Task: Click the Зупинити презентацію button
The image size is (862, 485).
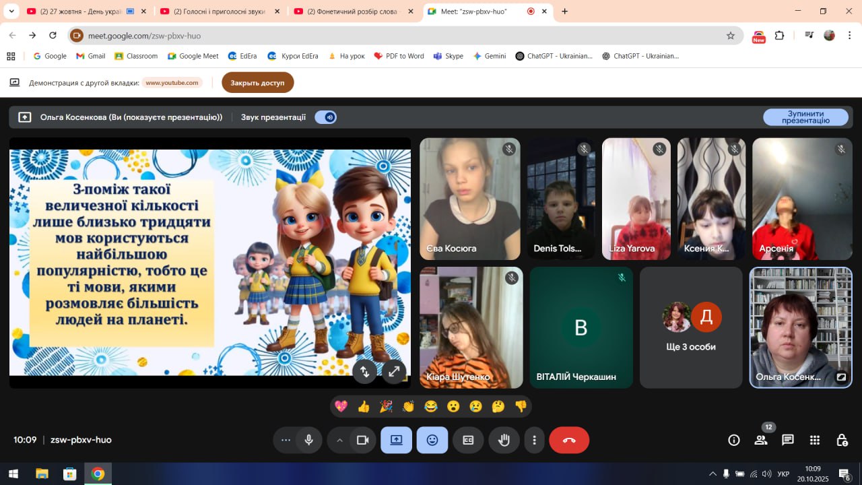Action: [x=805, y=117]
